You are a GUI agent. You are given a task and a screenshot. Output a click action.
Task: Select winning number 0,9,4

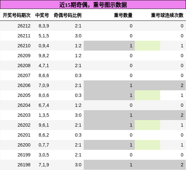(x=44, y=46)
